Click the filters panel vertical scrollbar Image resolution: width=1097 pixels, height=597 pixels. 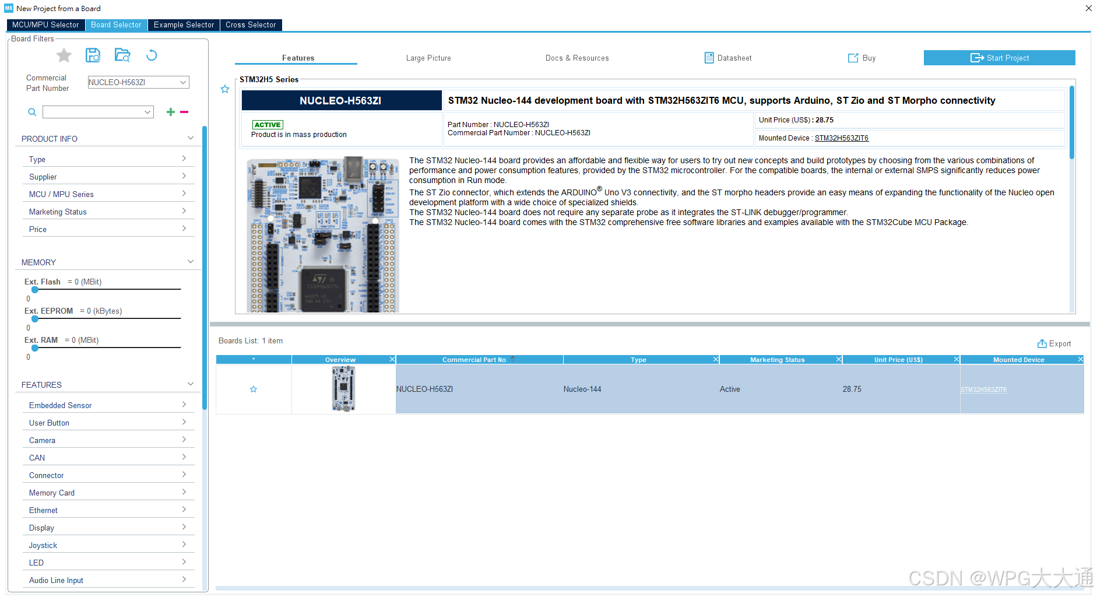point(205,268)
